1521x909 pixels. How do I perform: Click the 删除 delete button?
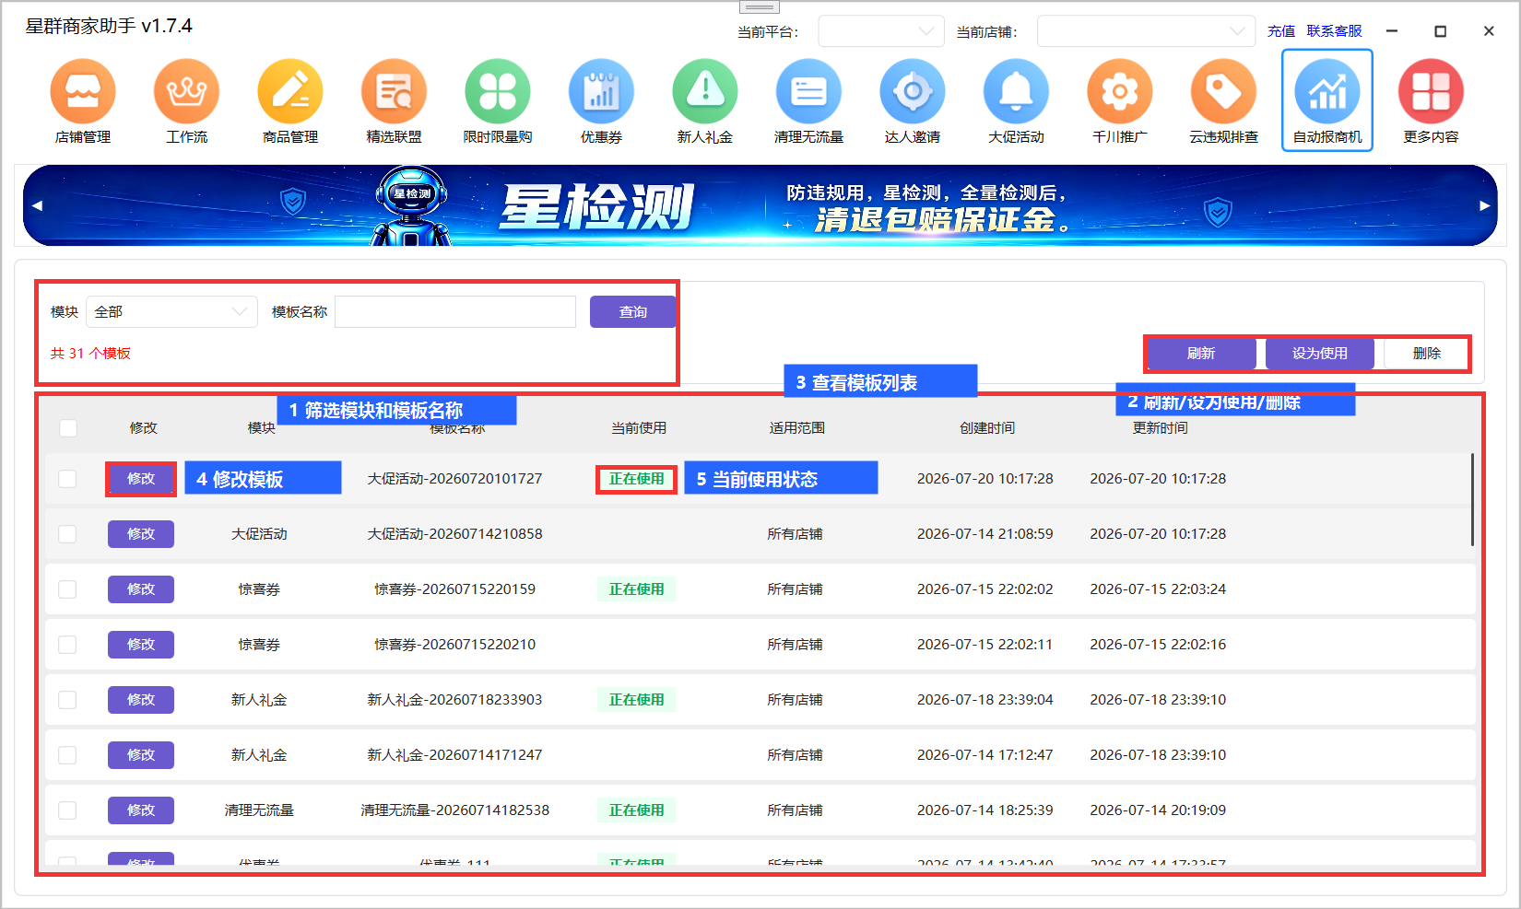tap(1426, 354)
